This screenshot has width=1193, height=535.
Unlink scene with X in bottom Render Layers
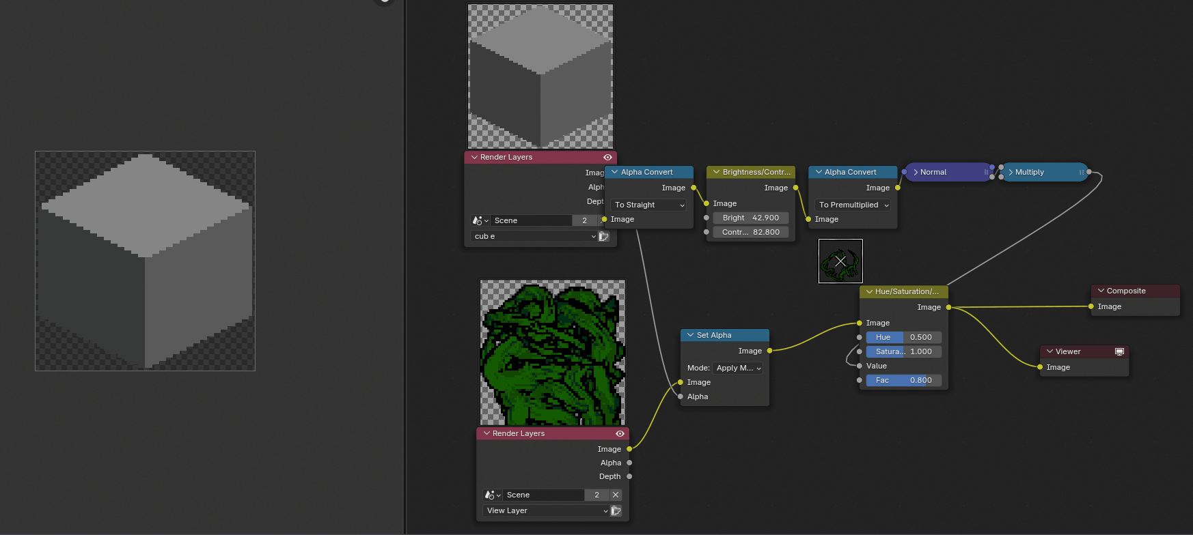pyautogui.click(x=616, y=495)
